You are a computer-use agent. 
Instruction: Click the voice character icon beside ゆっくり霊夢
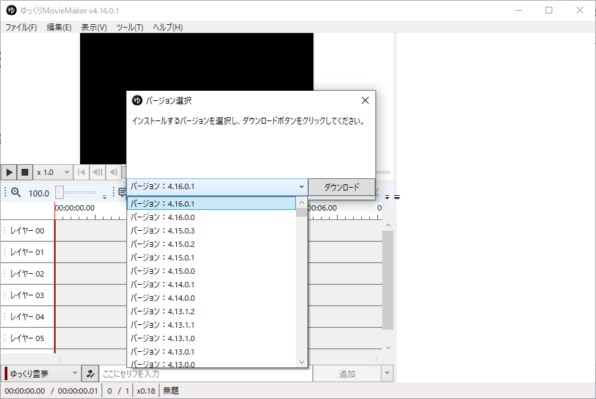coord(90,373)
